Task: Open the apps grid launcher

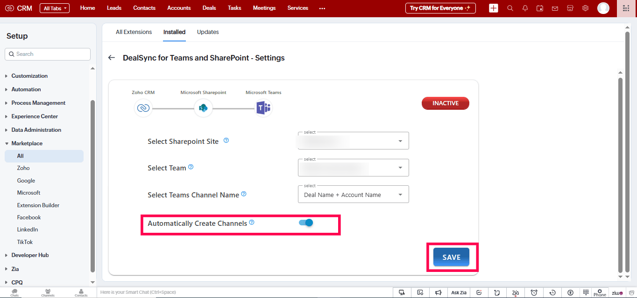Action: point(626,8)
